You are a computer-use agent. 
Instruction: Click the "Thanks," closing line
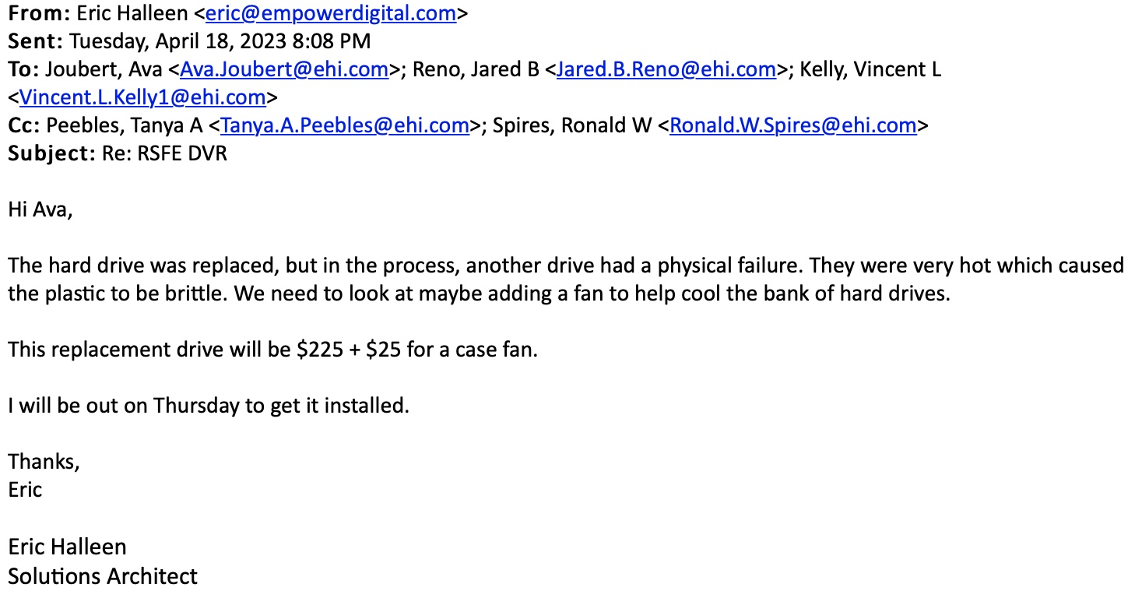44,462
